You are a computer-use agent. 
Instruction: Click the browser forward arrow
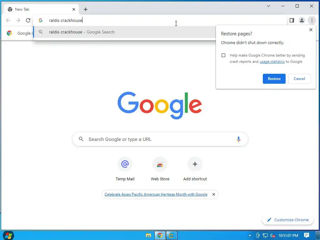tap(18, 20)
